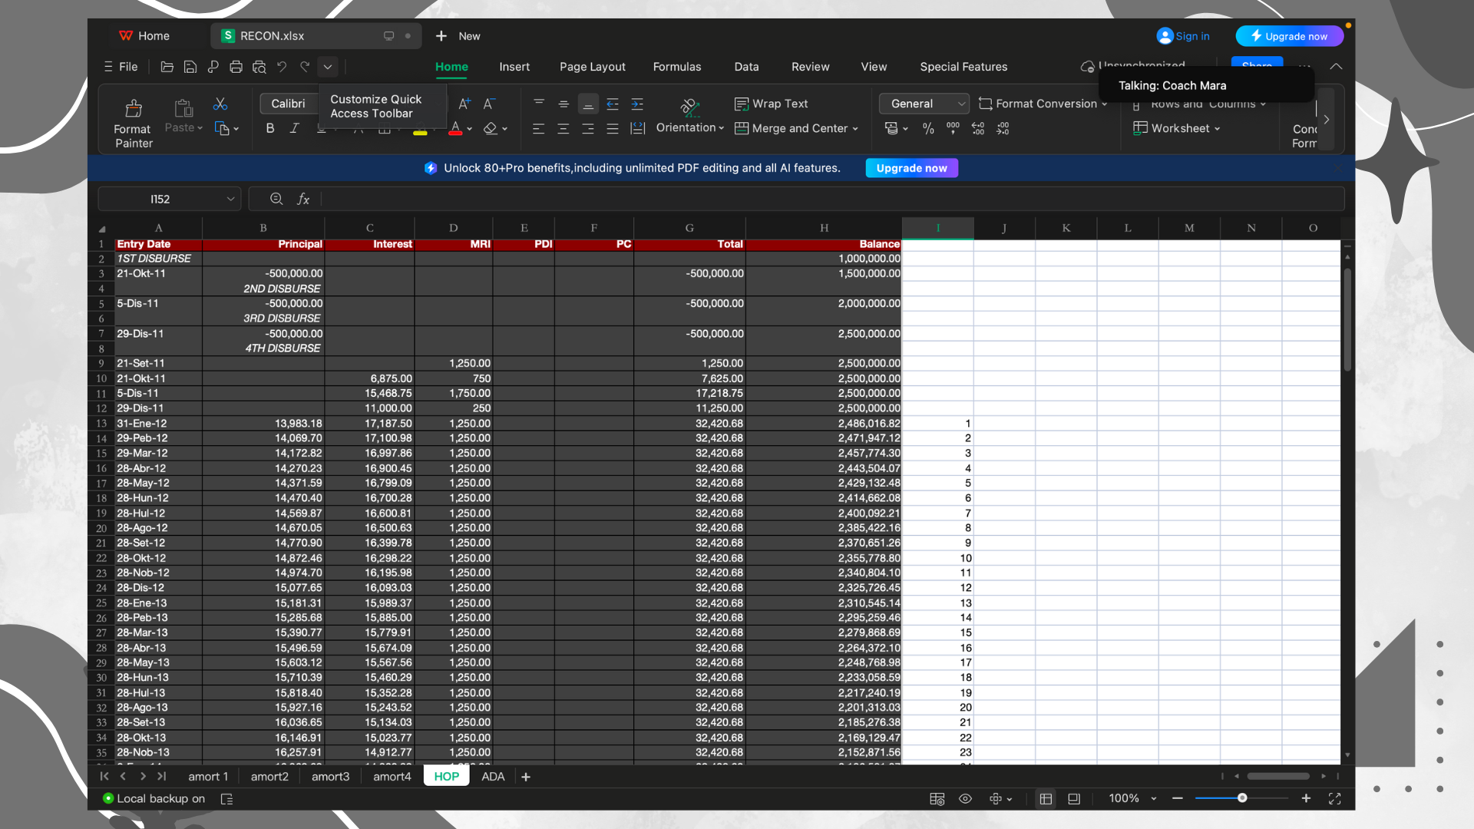Click the Format Painter icon
This screenshot has width=1474, height=829.
coord(134,108)
